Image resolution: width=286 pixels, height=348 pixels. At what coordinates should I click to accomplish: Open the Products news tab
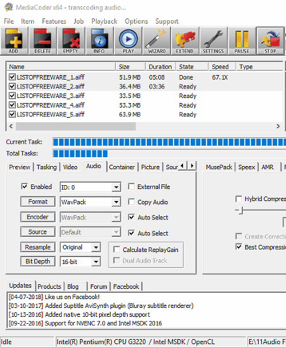pyautogui.click(x=49, y=286)
